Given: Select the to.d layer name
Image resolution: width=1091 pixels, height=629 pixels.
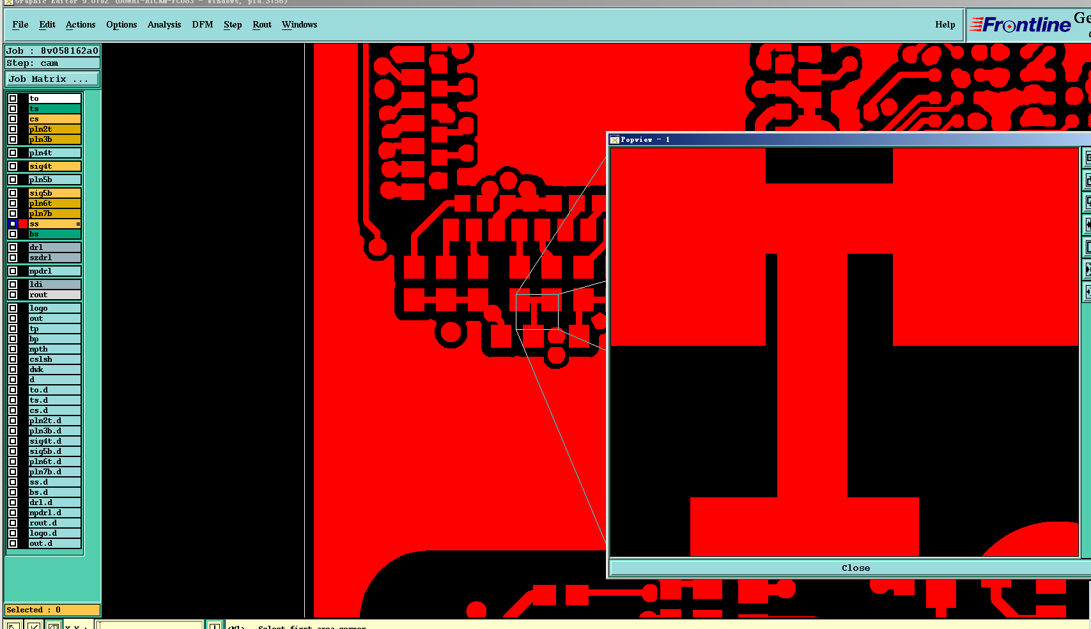Looking at the screenshot, I should pyautogui.click(x=55, y=390).
